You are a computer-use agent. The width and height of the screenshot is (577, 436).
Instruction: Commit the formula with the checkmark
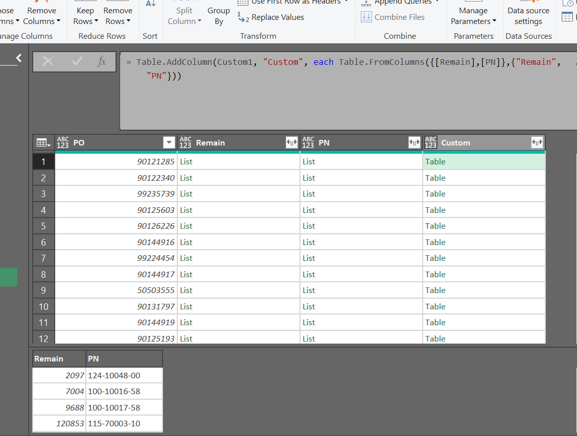click(76, 61)
